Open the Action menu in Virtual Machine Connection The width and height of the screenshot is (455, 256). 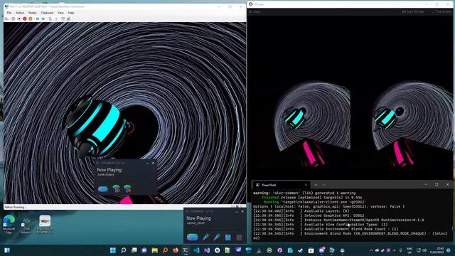(x=20, y=13)
